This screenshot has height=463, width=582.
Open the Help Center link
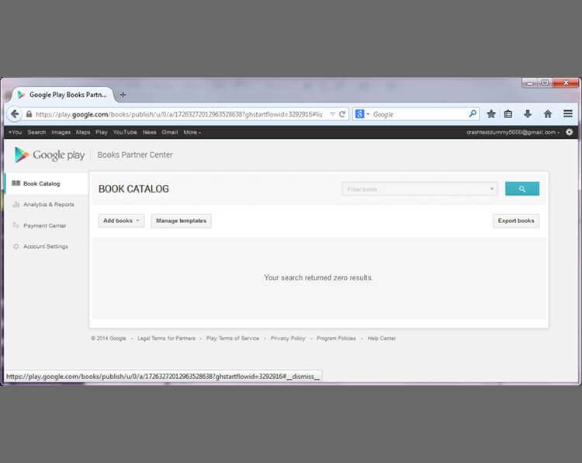click(x=382, y=338)
